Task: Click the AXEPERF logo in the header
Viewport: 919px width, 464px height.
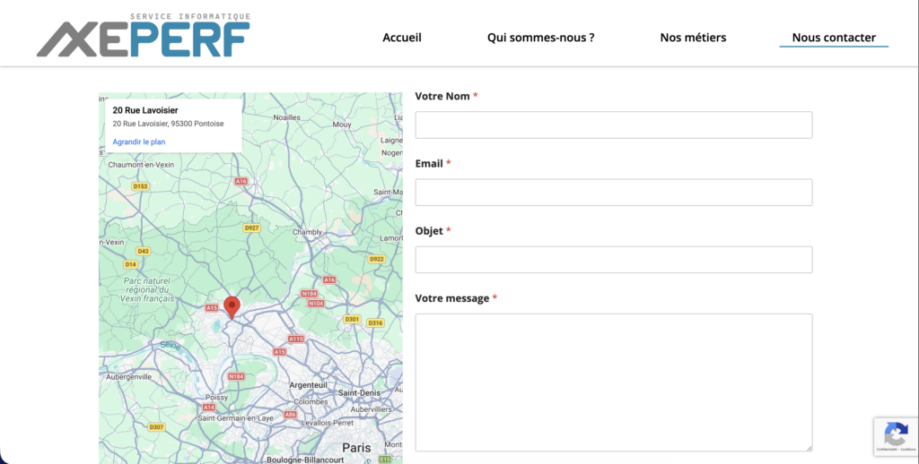Action: (144, 37)
